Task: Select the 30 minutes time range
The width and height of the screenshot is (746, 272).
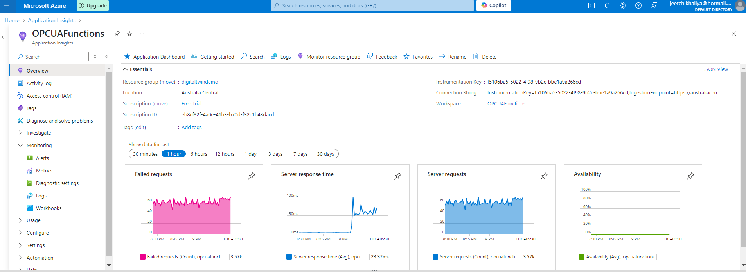Action: click(x=145, y=154)
